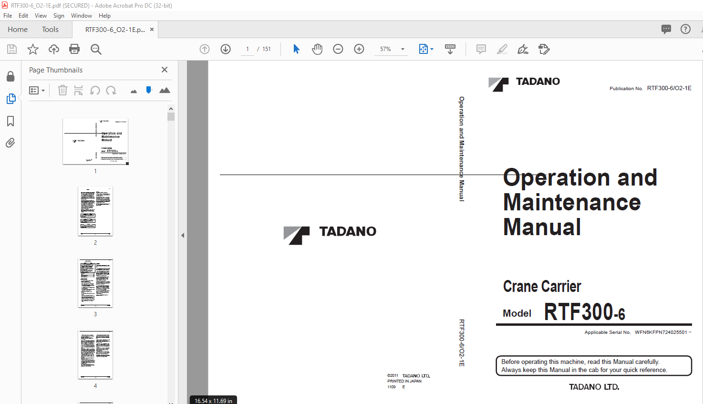Open the security lock panel
This screenshot has width=703, height=404.
click(10, 76)
